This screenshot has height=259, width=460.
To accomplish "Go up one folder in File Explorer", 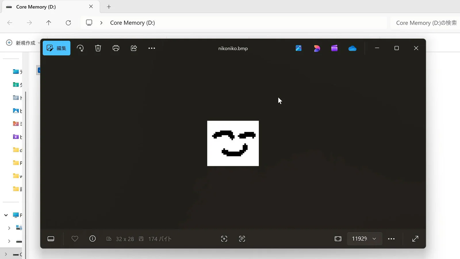I will tap(49, 23).
